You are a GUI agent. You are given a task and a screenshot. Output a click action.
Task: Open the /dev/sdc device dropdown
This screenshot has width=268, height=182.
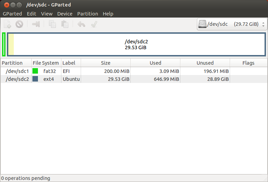pos(232,24)
